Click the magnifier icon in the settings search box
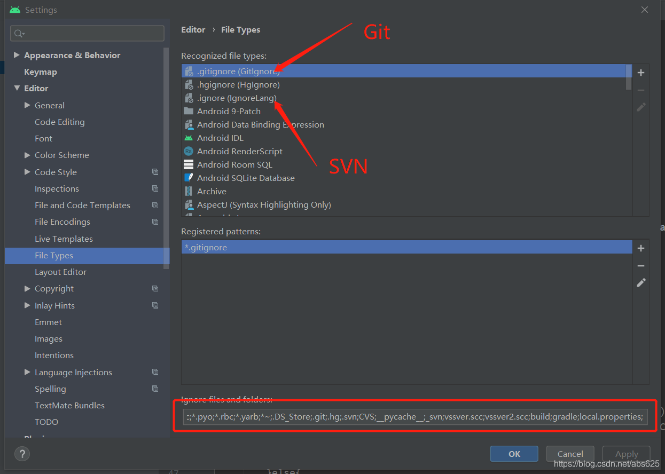This screenshot has height=474, width=665. [x=18, y=33]
